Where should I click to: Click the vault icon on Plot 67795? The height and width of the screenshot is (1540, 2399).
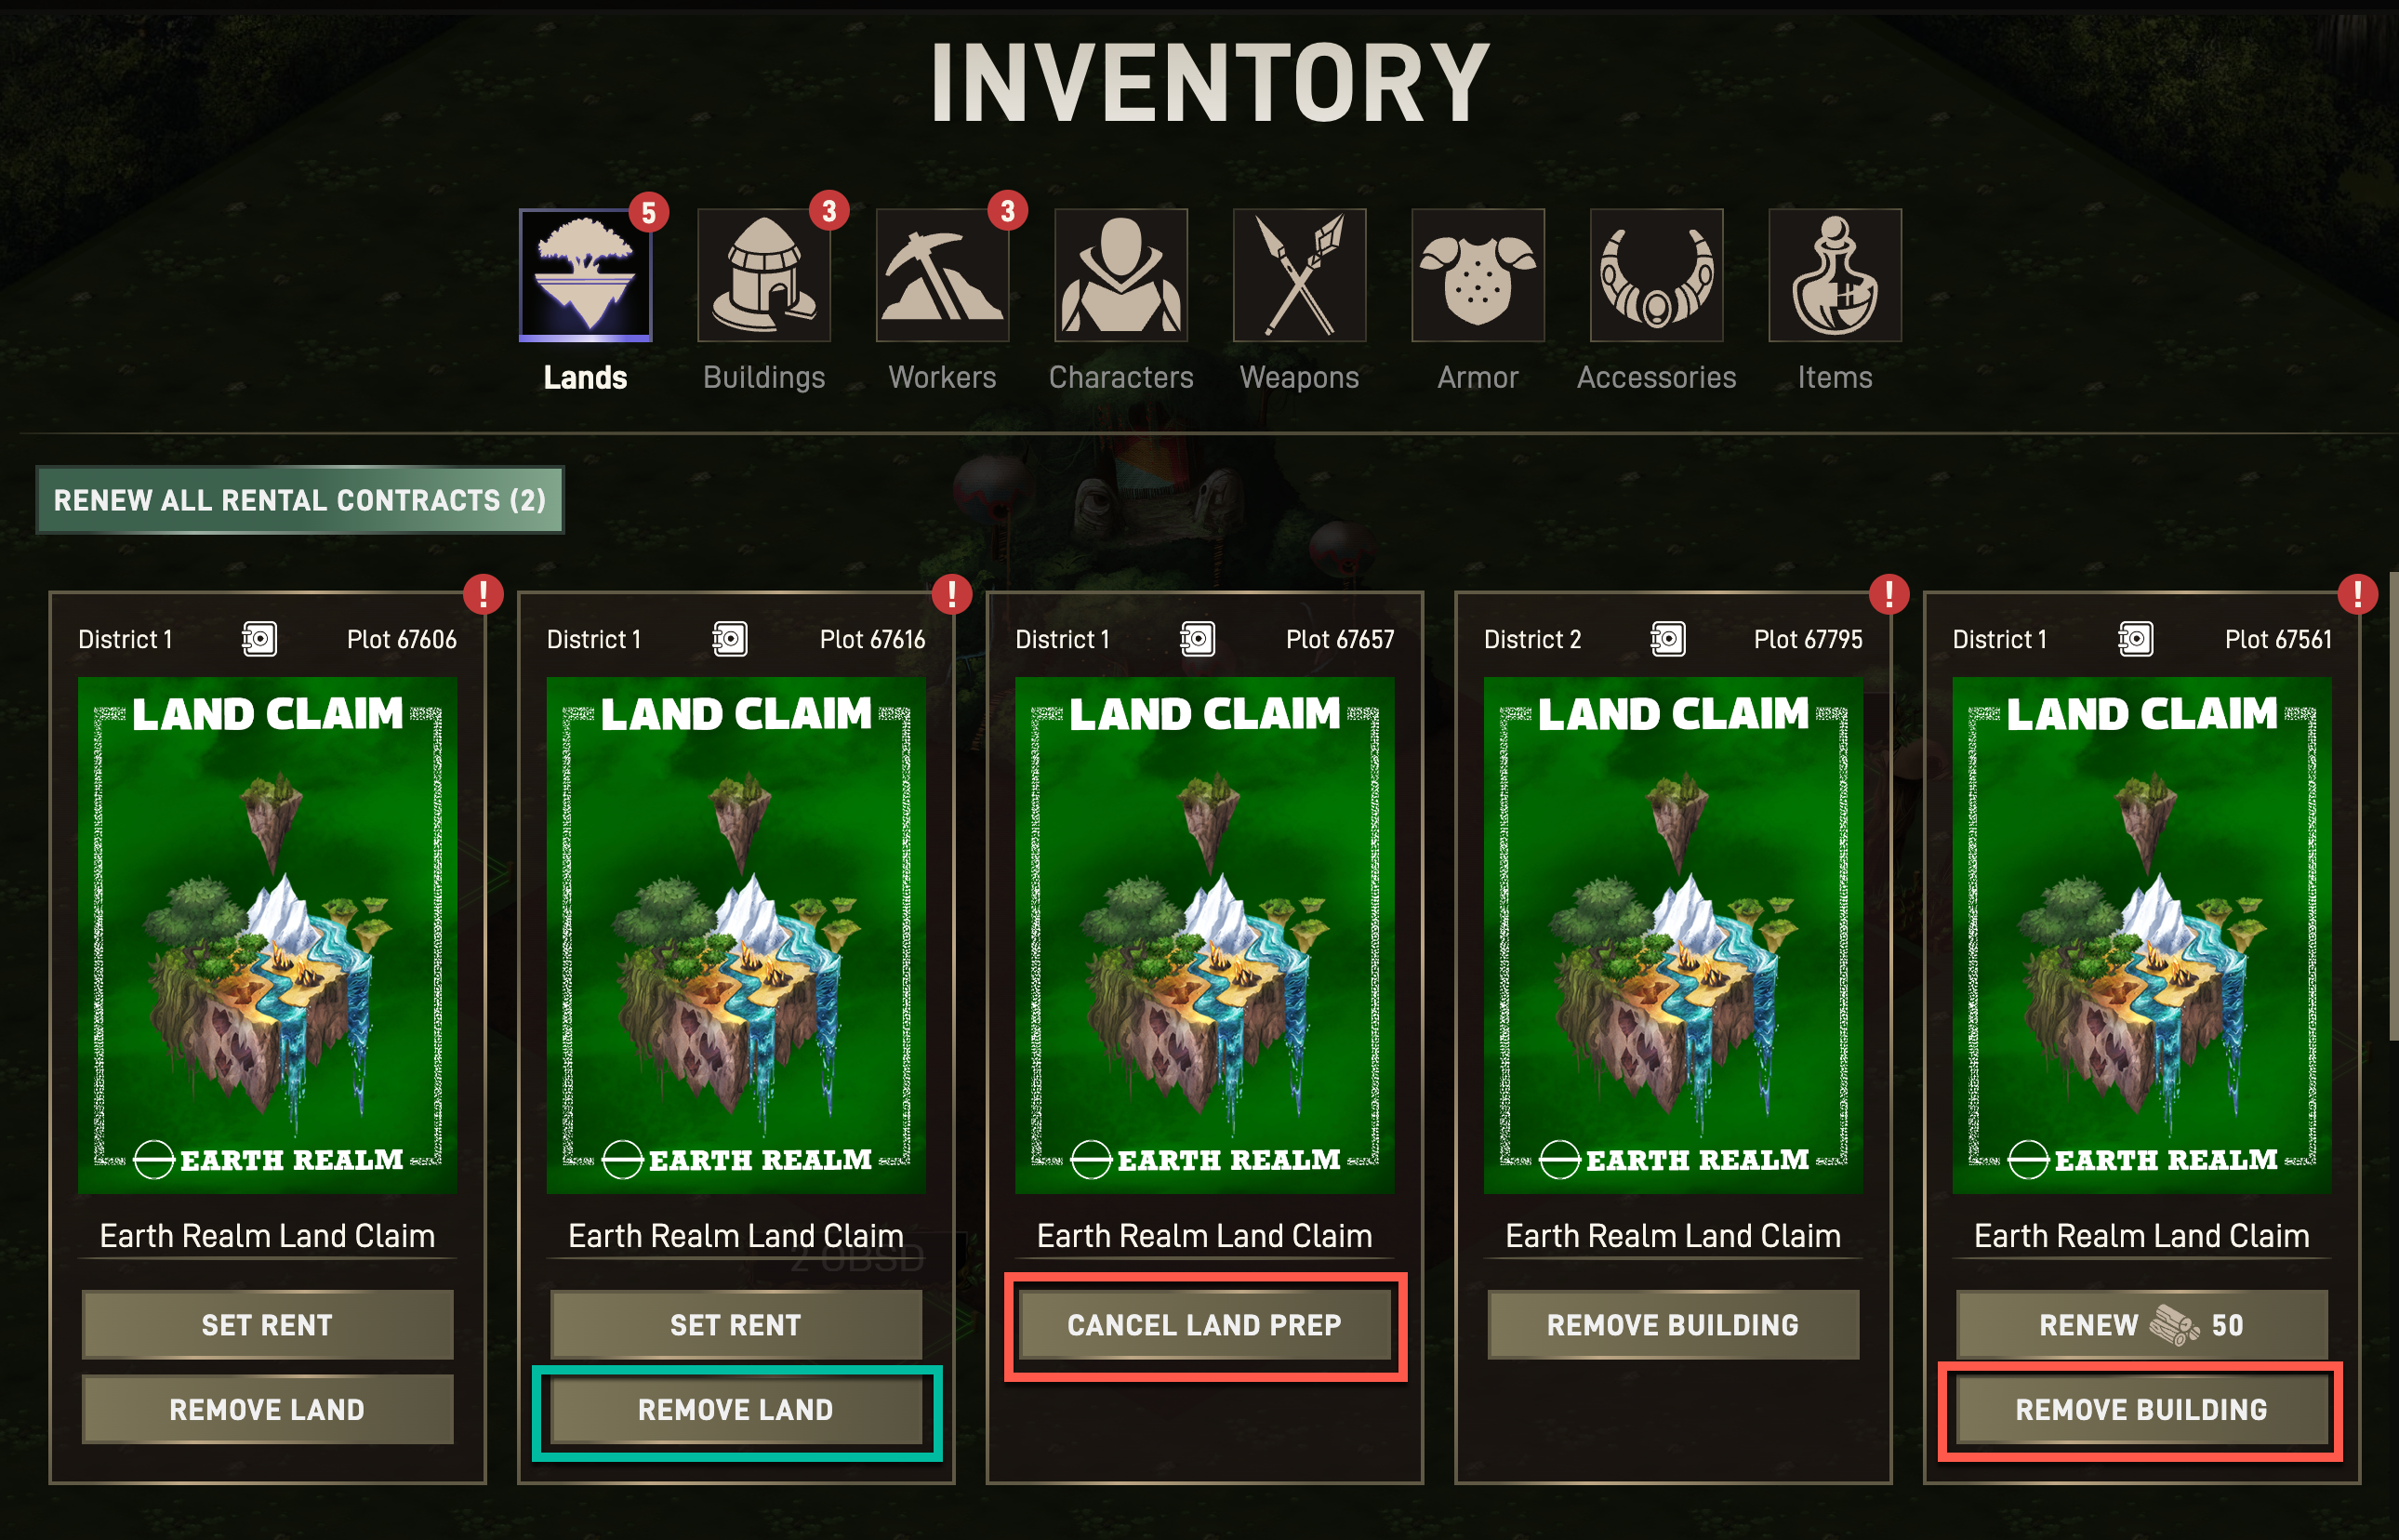tap(1666, 639)
